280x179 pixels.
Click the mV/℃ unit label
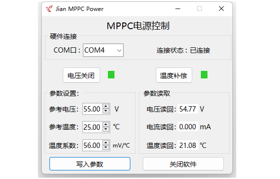121,146
